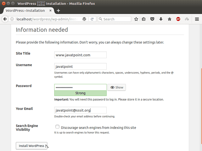
Task: Click the Password input field
Action: click(x=80, y=87)
